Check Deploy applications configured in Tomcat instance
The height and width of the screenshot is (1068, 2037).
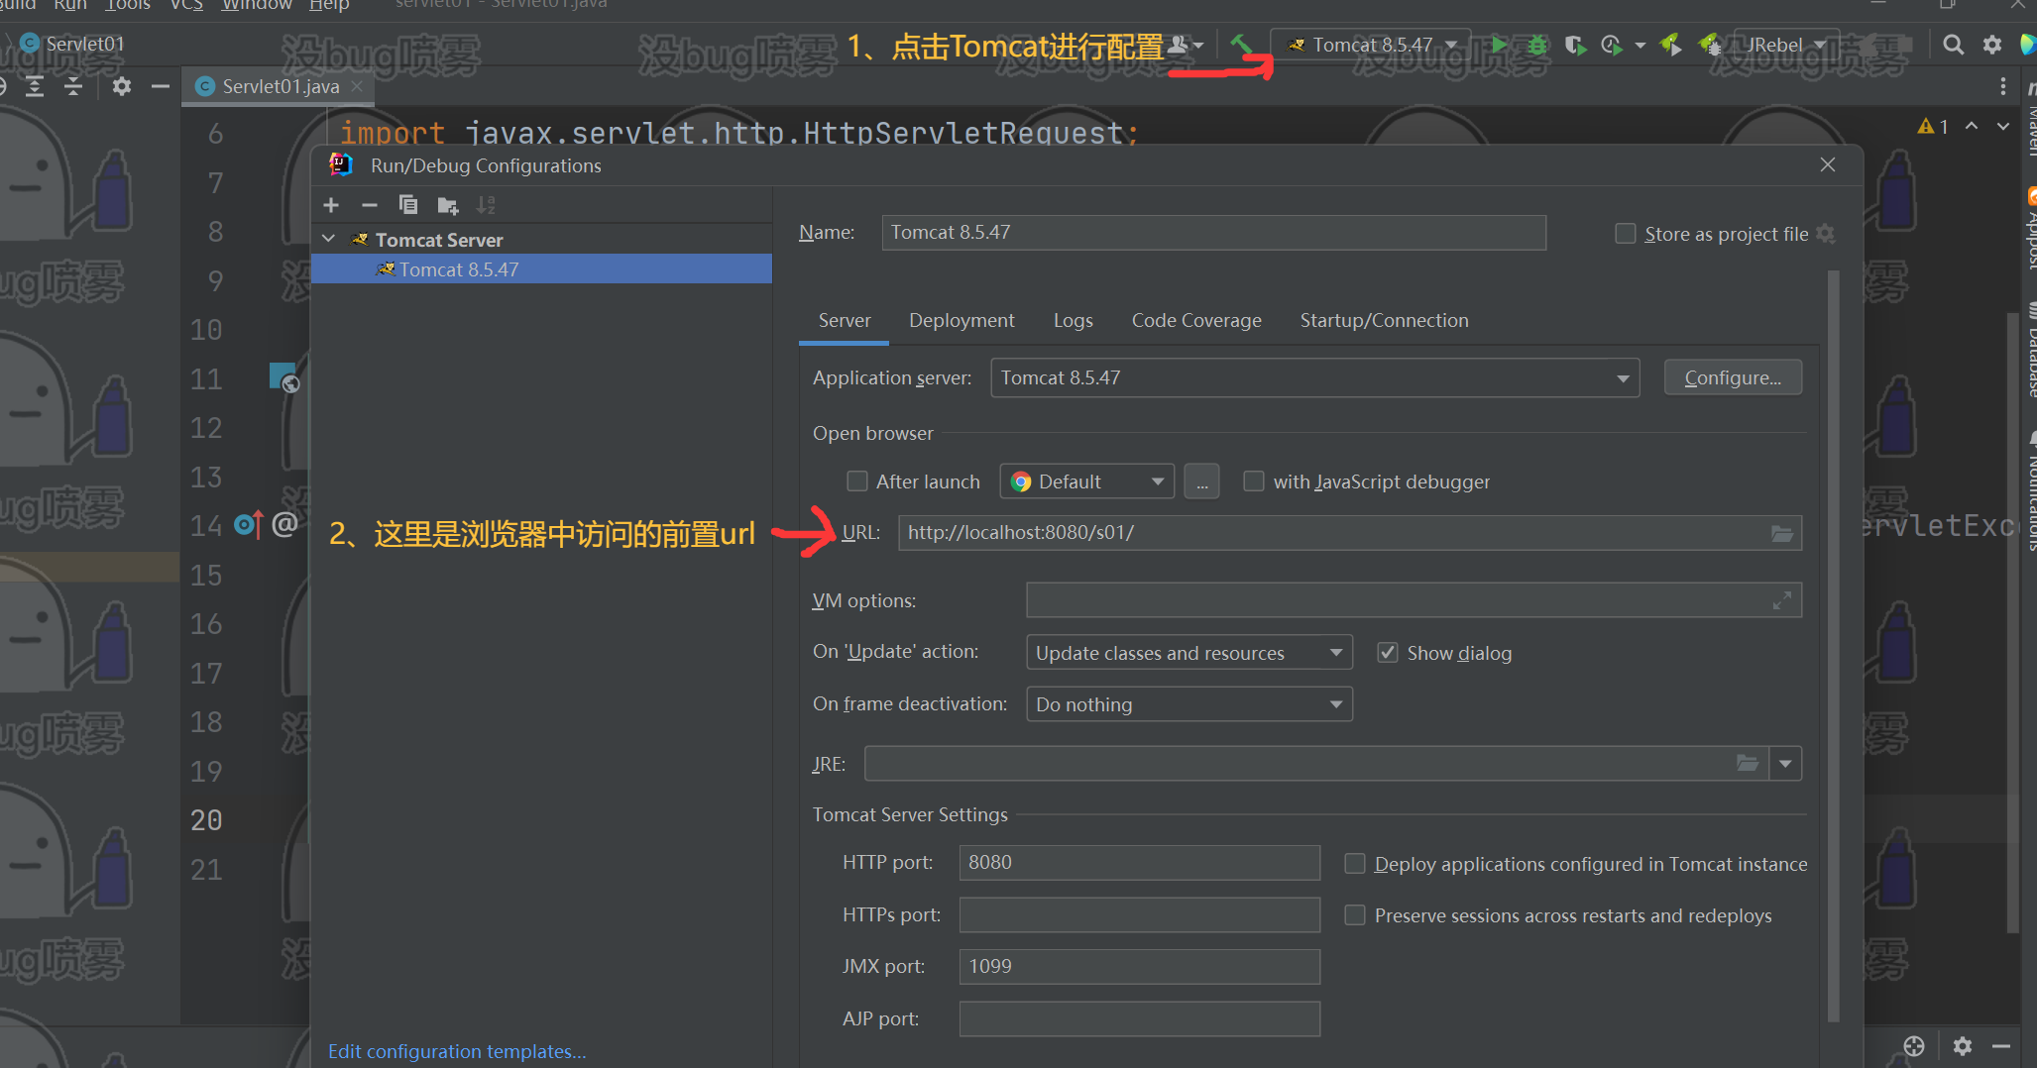tap(1355, 864)
